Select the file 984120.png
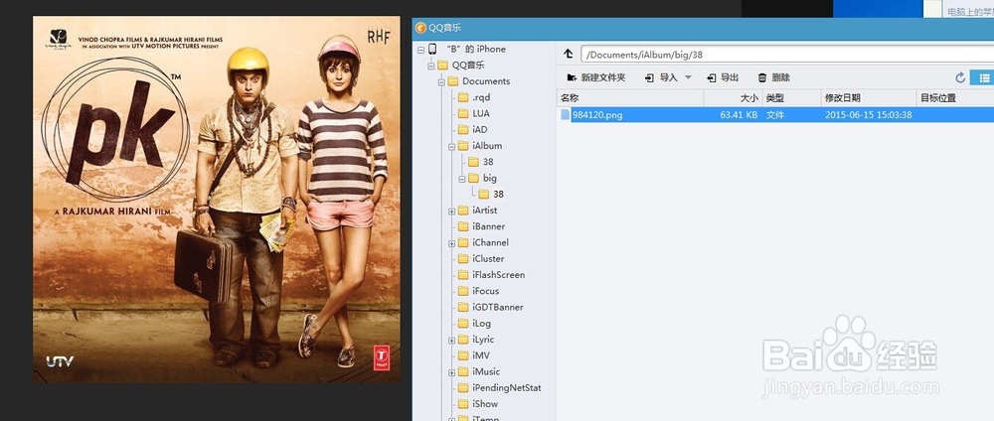Viewport: 994px width, 421px height. coord(597,114)
